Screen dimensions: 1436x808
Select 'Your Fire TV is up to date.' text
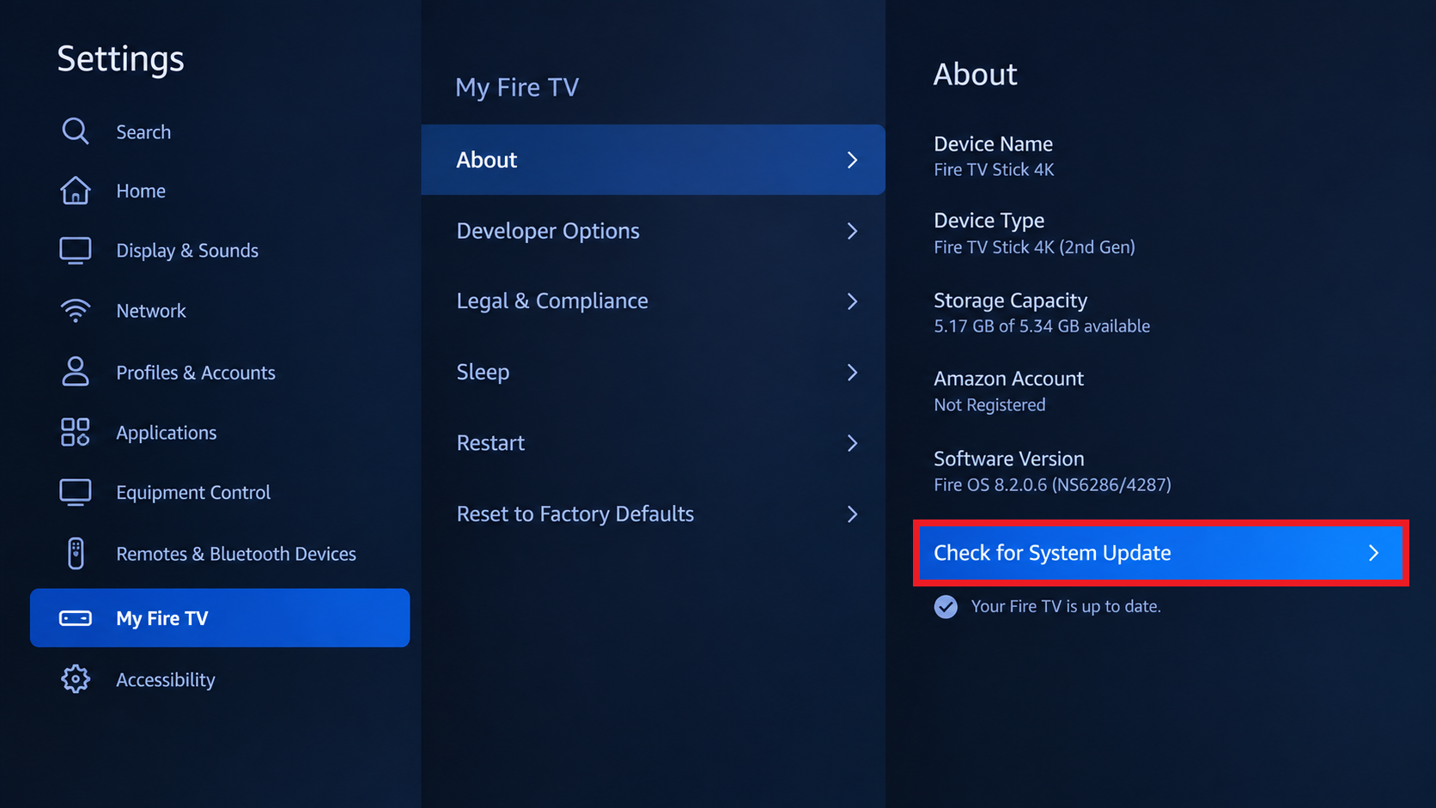coord(1066,606)
